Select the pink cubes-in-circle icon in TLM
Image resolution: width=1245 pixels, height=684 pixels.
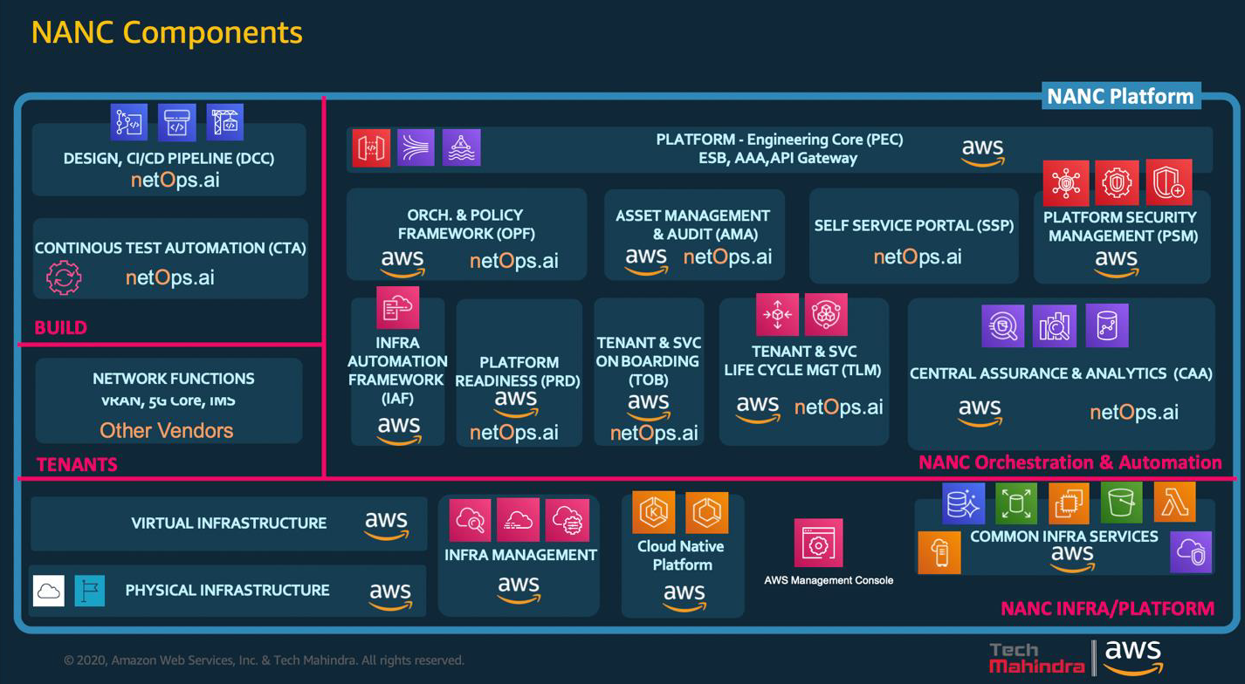825,314
